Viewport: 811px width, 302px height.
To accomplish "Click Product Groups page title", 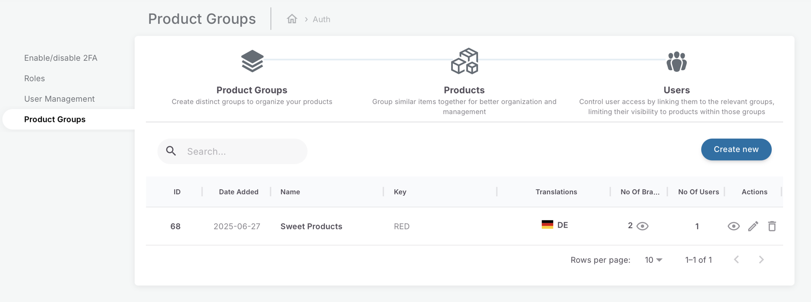I will click(202, 19).
